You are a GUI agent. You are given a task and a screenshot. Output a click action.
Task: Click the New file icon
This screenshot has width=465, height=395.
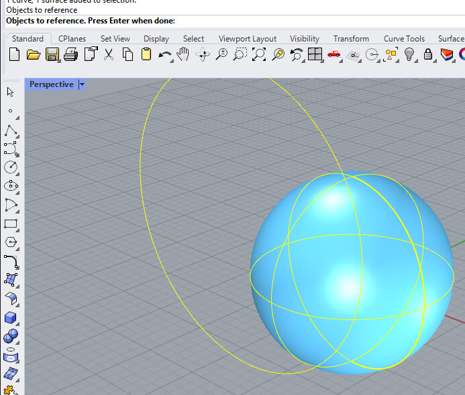click(x=14, y=54)
